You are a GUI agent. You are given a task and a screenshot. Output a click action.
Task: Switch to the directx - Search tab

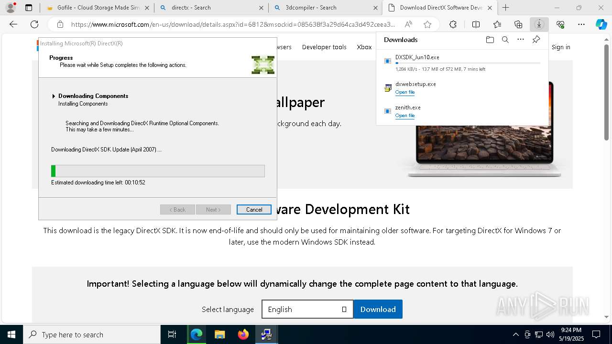point(211,8)
